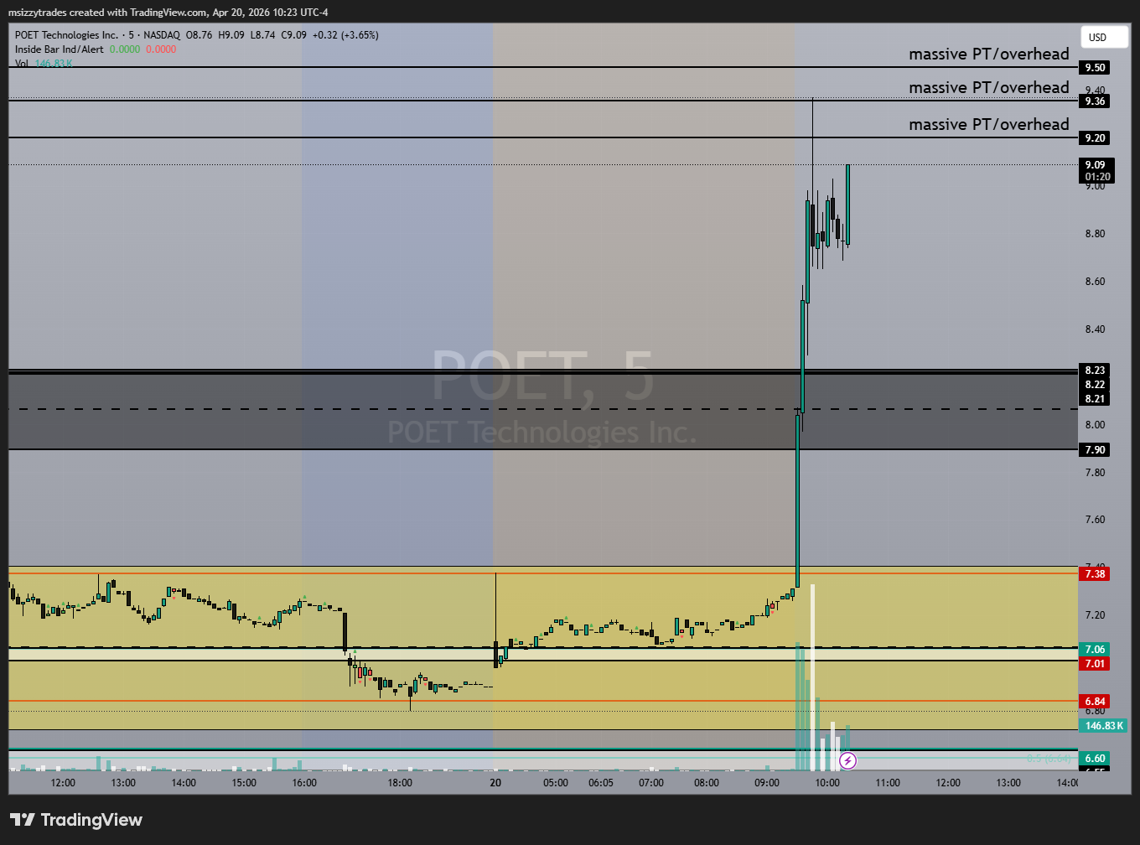
Task: Click the msizzytrades created with TradingView.com header
Action: coord(168,13)
